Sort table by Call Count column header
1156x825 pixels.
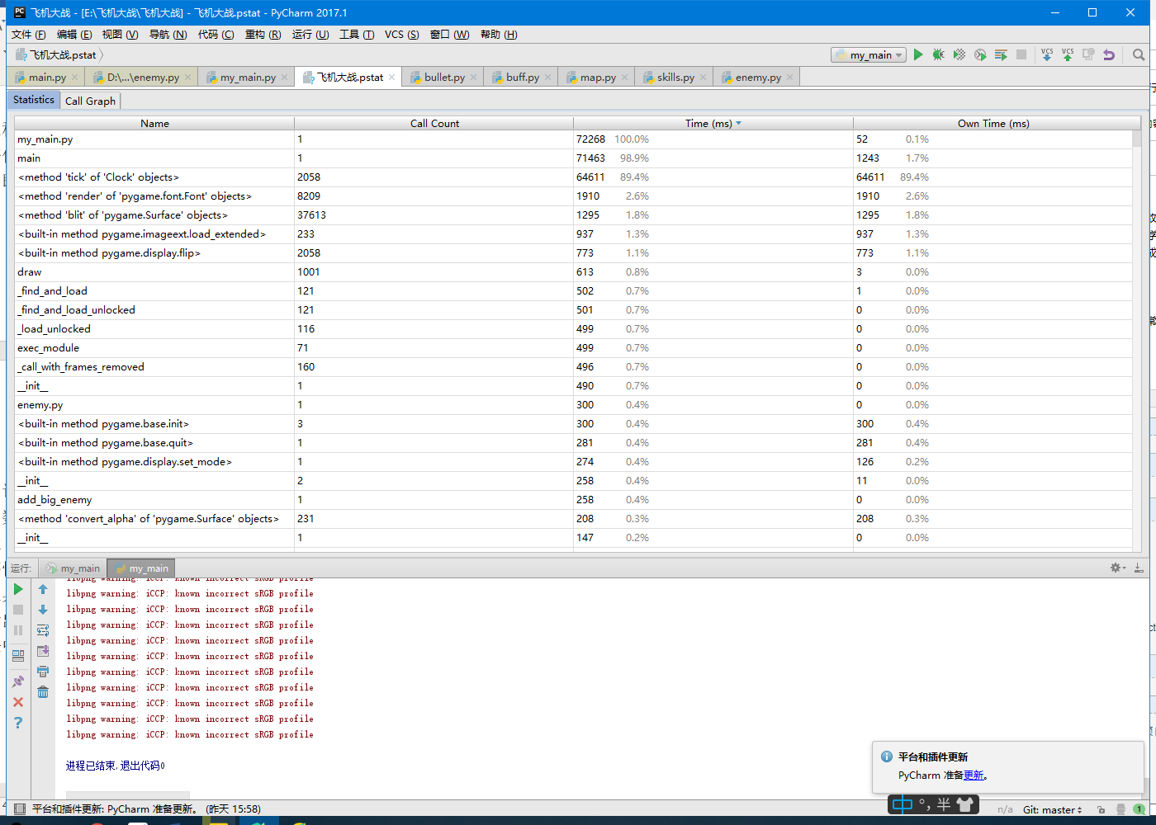point(434,124)
